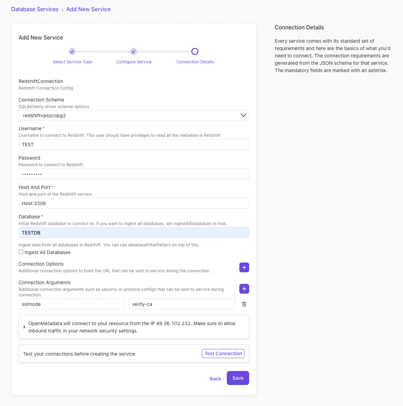Click the Connection Arguments section label
Image resolution: width=403 pixels, height=406 pixels.
click(x=45, y=282)
